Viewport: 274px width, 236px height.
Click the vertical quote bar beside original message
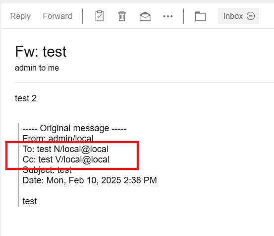(19, 165)
